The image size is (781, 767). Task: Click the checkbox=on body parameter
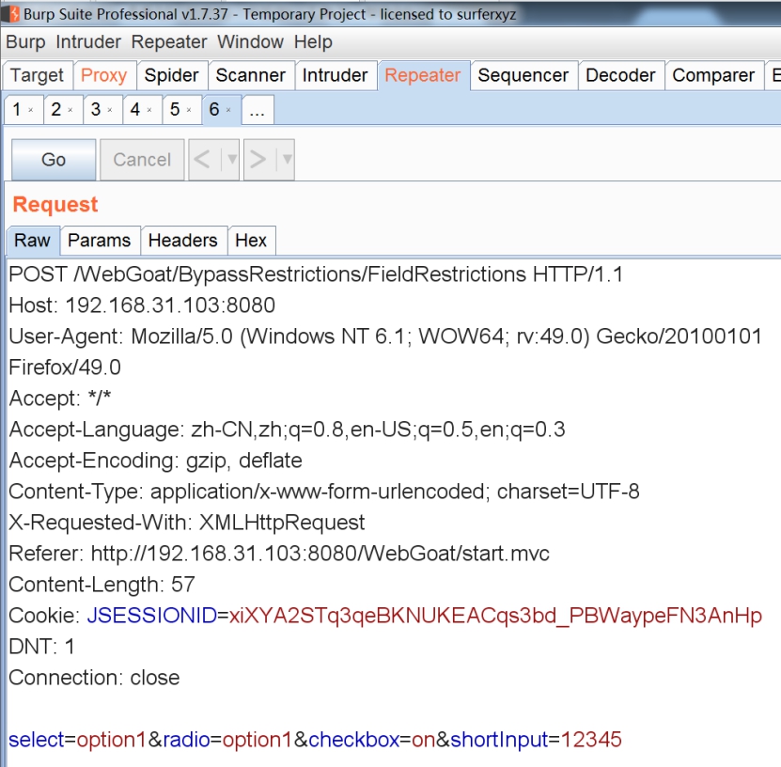(x=372, y=740)
